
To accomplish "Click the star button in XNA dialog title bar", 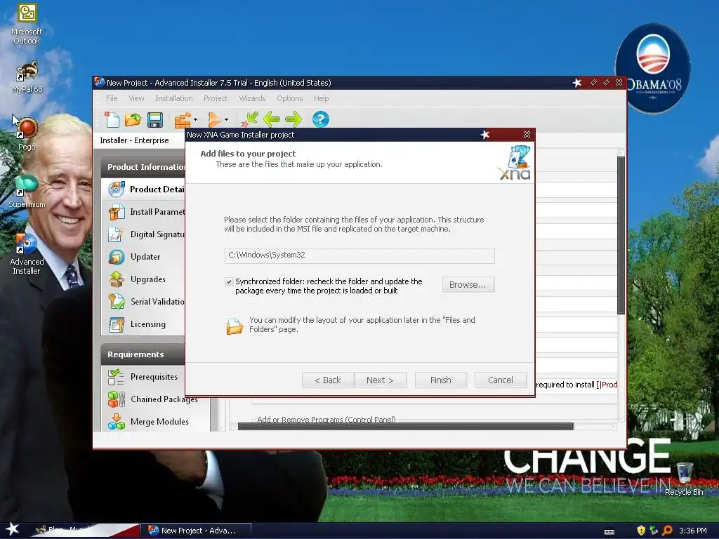I will pos(485,134).
